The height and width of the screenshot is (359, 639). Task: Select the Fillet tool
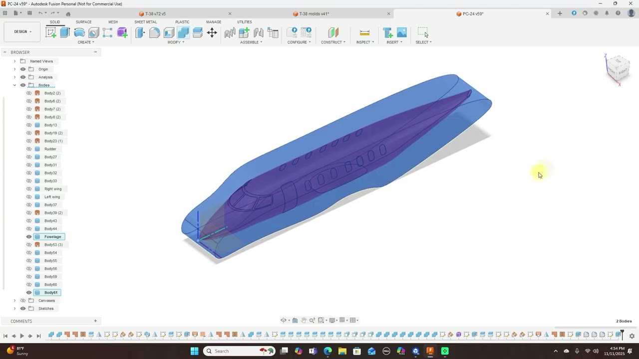(x=154, y=33)
